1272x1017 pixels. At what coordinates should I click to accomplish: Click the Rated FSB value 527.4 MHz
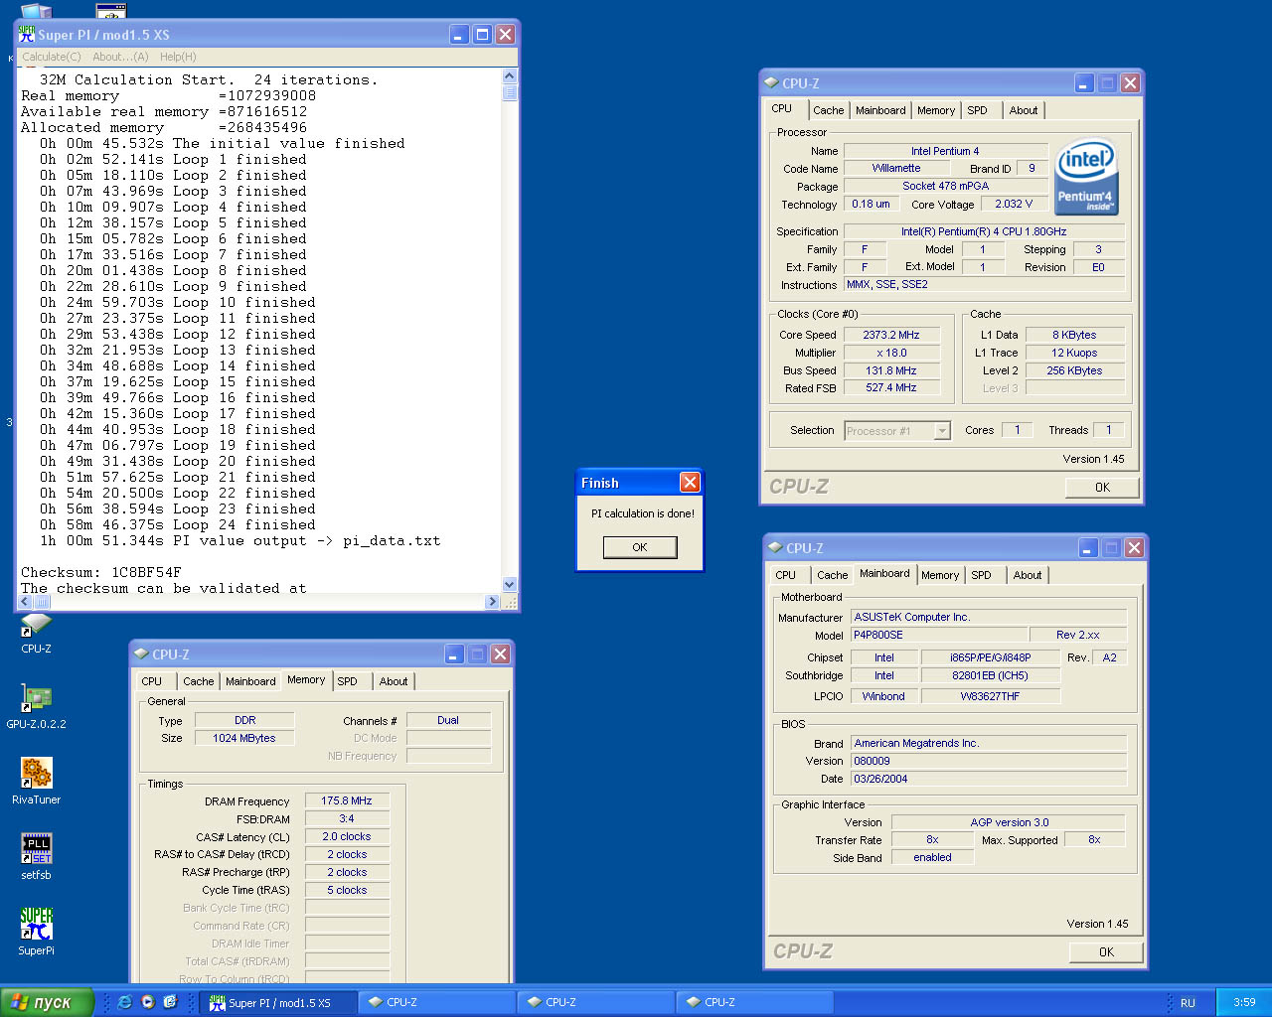coord(891,387)
